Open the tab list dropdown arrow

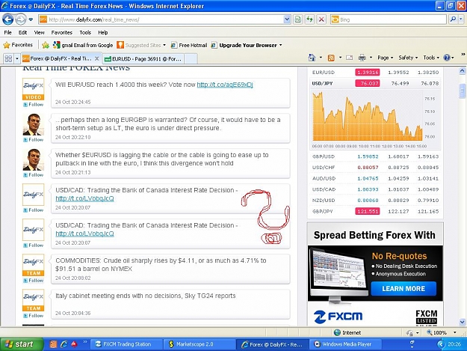pos(17,58)
